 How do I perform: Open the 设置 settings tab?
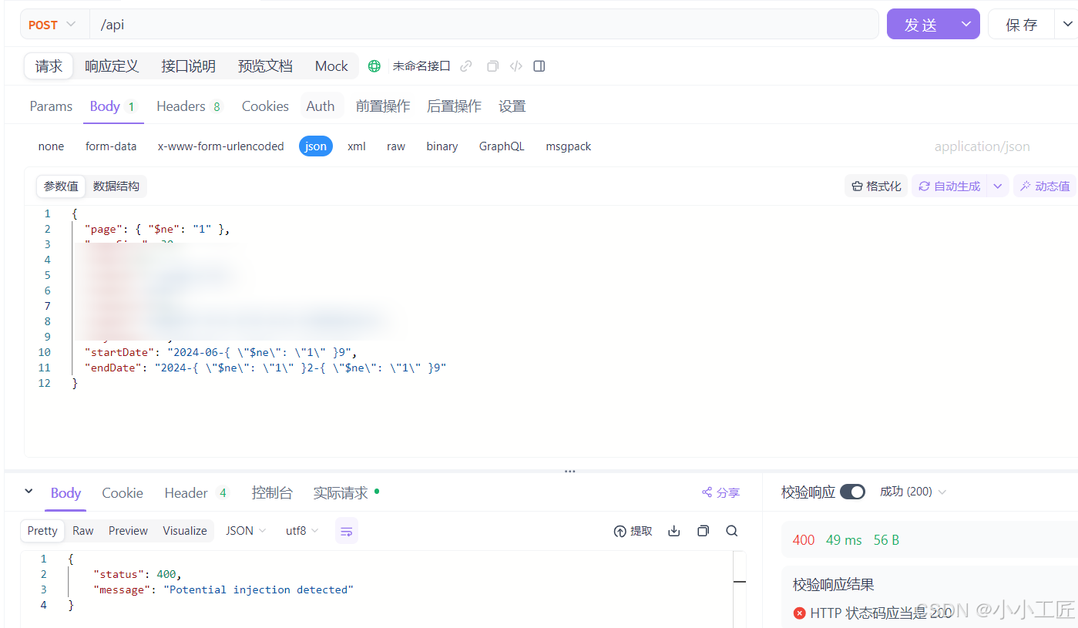point(512,106)
